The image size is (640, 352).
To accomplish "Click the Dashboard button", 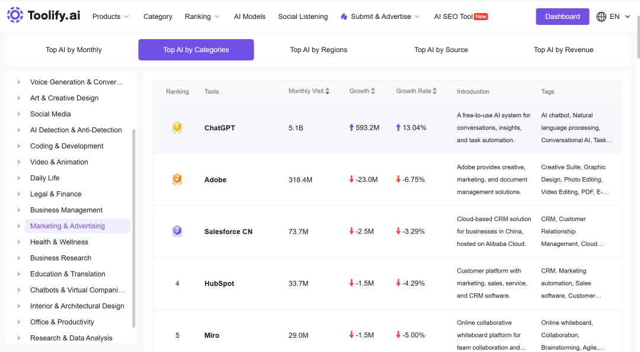I will [562, 17].
